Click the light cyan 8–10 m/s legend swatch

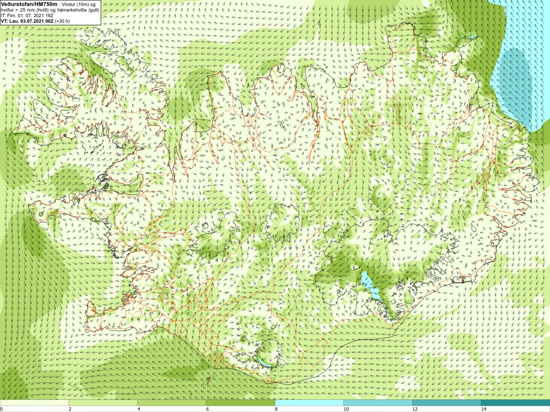click(x=309, y=403)
